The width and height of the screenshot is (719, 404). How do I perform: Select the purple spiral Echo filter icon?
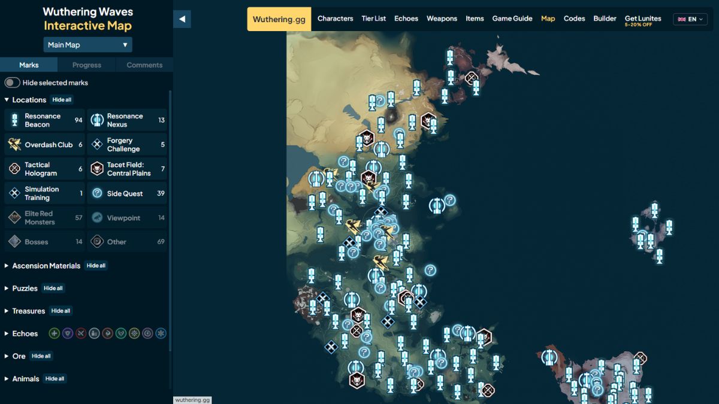point(147,333)
